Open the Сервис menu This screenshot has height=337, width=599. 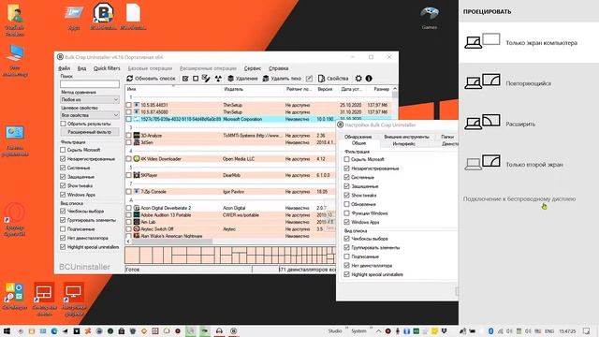pos(253,68)
